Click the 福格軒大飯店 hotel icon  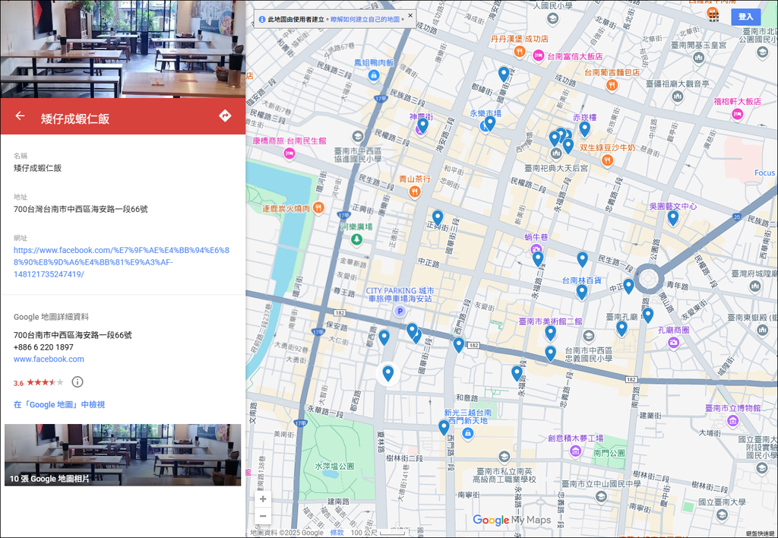[737, 114]
